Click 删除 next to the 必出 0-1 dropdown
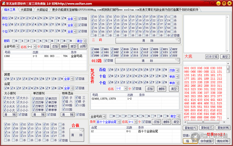The width and height of the screenshot is (233, 146). click(x=166, y=122)
